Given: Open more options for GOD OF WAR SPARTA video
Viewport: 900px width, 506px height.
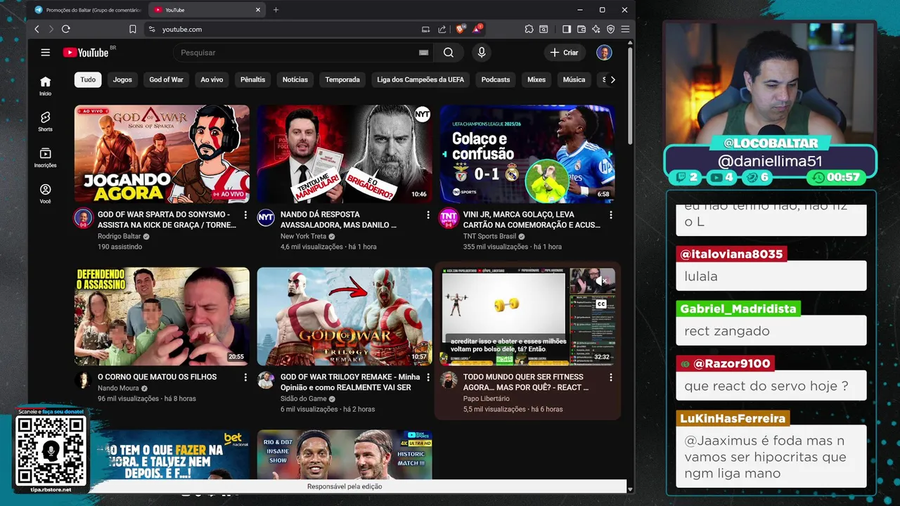Looking at the screenshot, I should tap(245, 215).
